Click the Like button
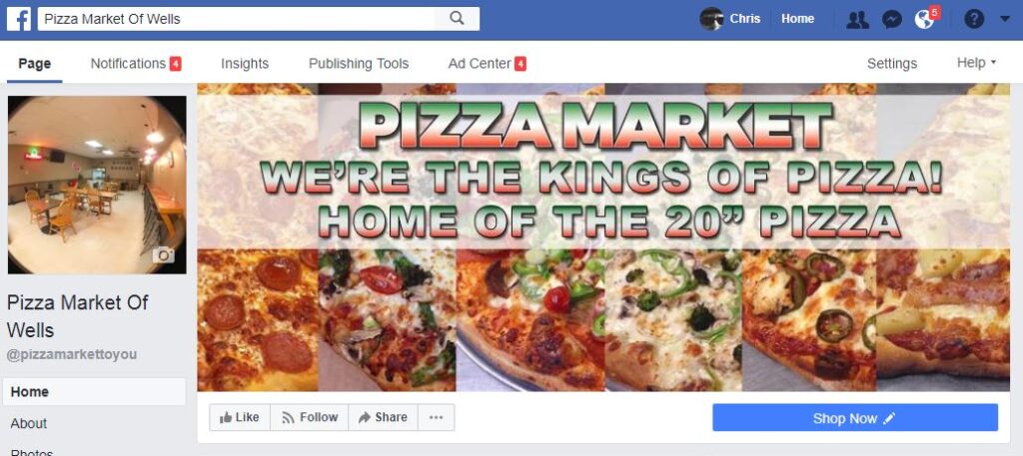This screenshot has width=1023, height=456. (x=240, y=417)
